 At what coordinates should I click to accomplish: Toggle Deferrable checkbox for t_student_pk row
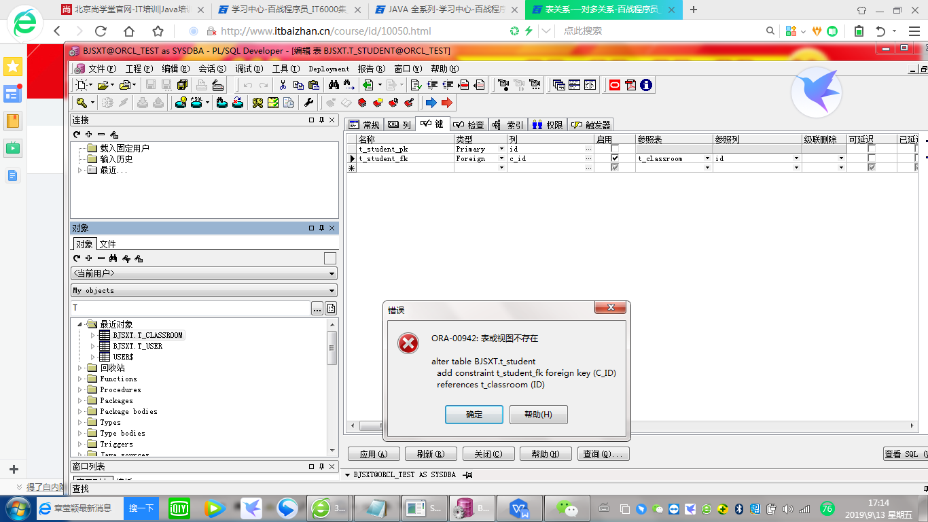click(872, 149)
